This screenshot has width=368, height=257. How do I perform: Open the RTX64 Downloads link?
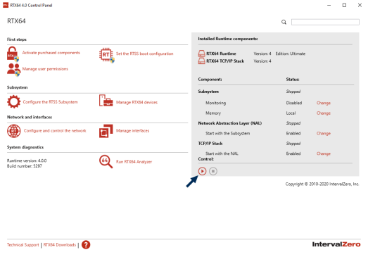coord(60,245)
